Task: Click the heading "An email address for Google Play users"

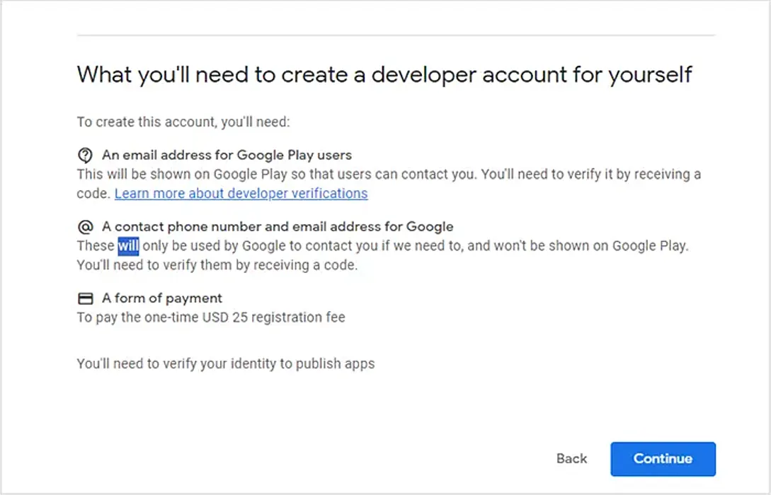Action: click(x=227, y=155)
